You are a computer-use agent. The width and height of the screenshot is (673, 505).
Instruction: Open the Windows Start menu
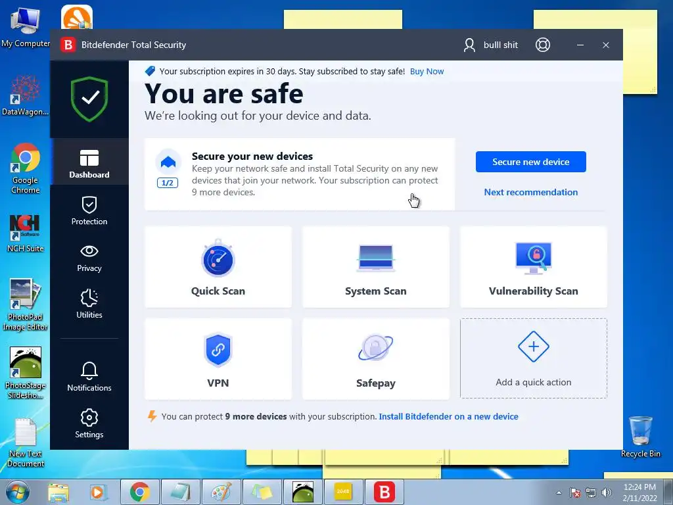(x=18, y=492)
